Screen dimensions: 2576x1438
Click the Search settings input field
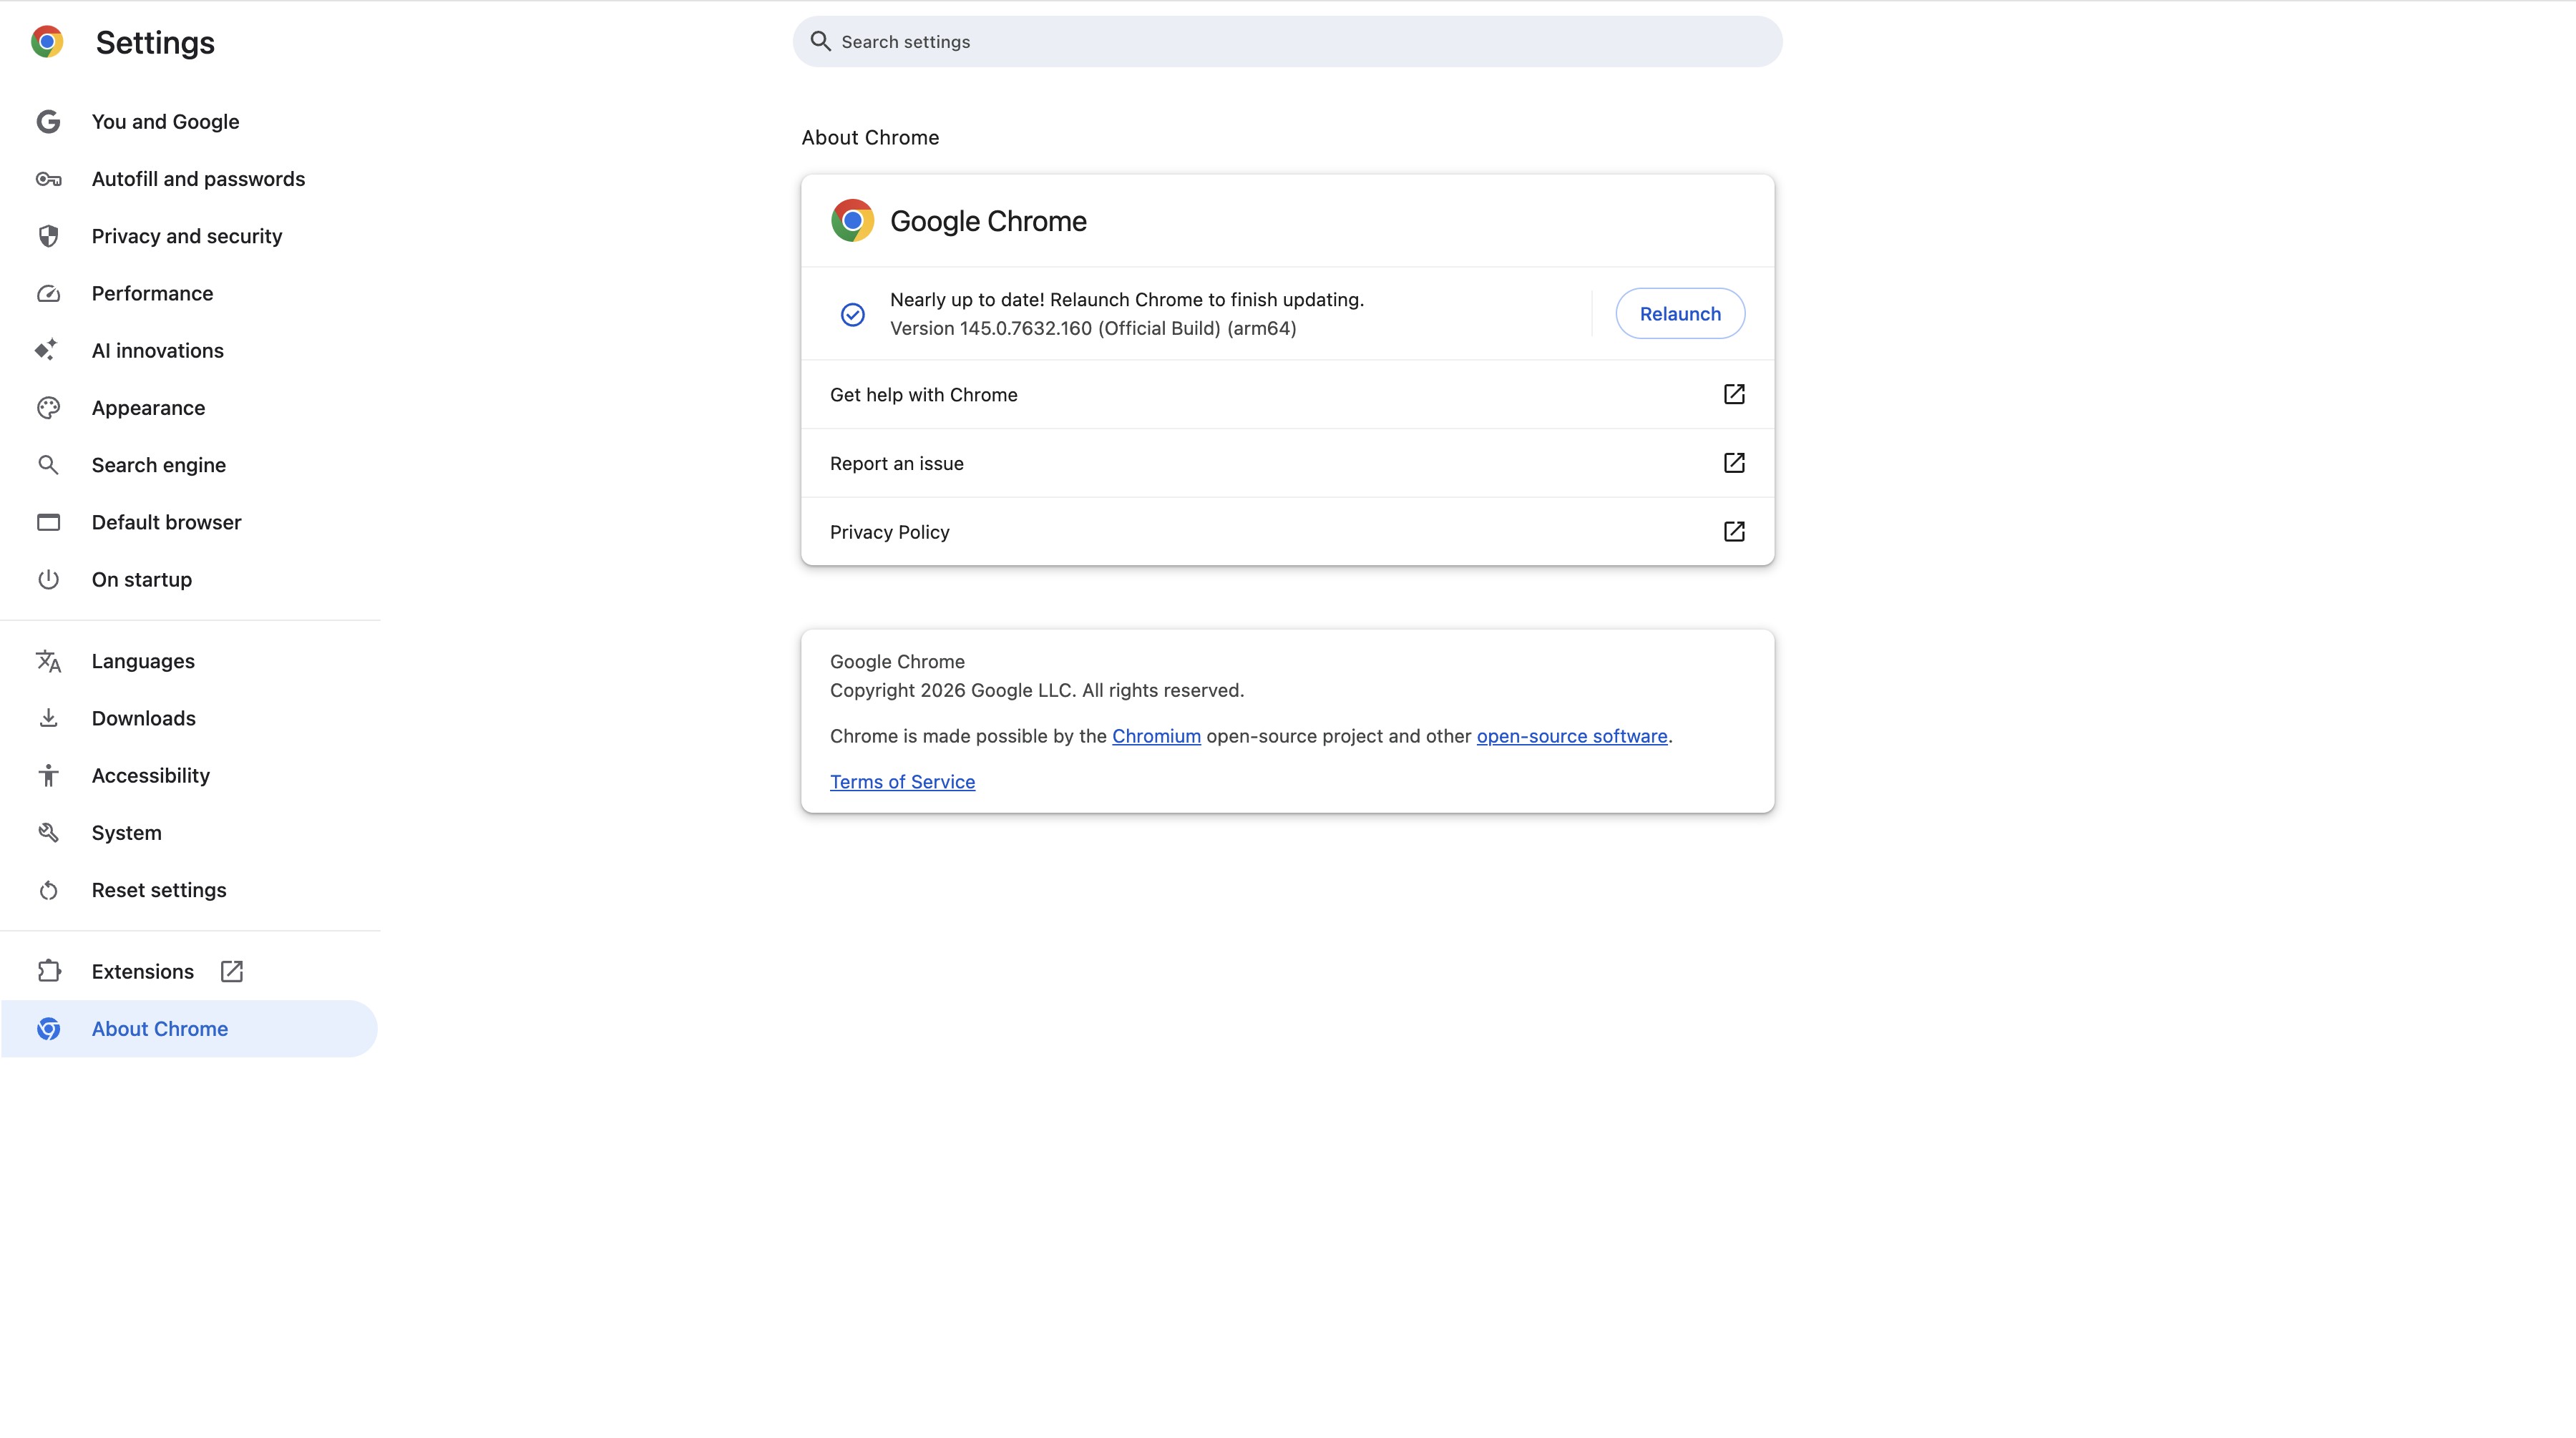click(1100, 41)
